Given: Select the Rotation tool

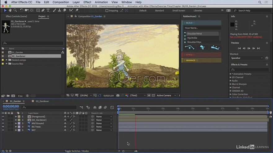Looking at the screenshot, I should pos(21,11).
